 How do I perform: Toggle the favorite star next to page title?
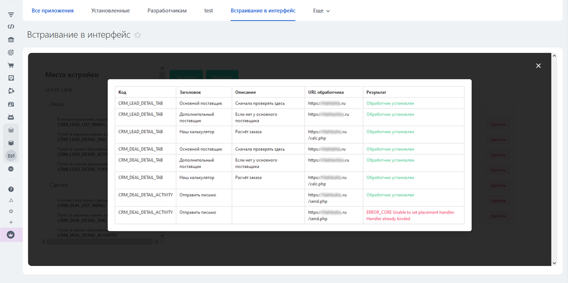pos(138,35)
